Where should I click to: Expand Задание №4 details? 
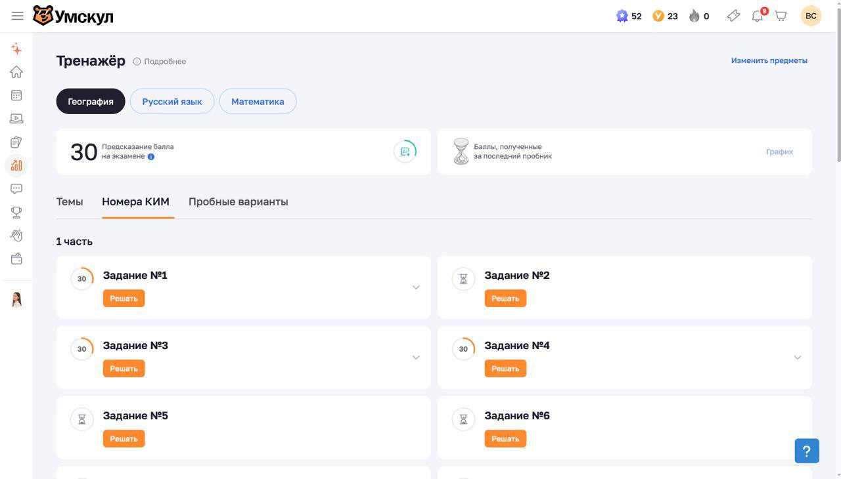coord(797,358)
